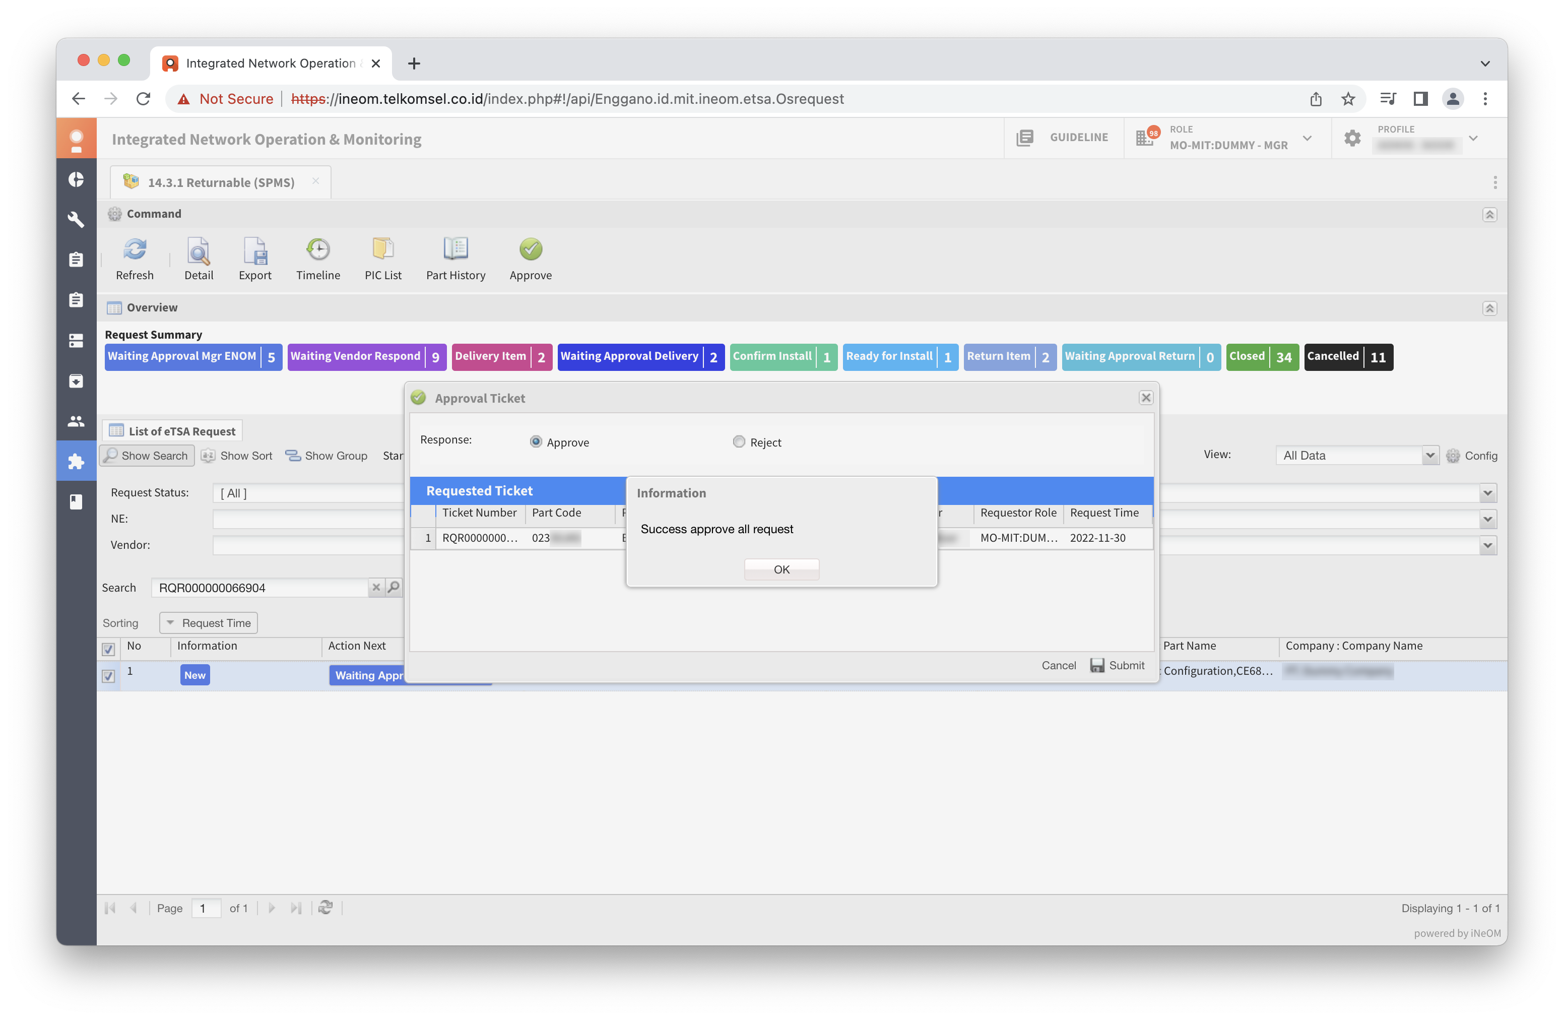Screen dimensions: 1564x1020
Task: Open the Detail command
Action: [x=199, y=259]
